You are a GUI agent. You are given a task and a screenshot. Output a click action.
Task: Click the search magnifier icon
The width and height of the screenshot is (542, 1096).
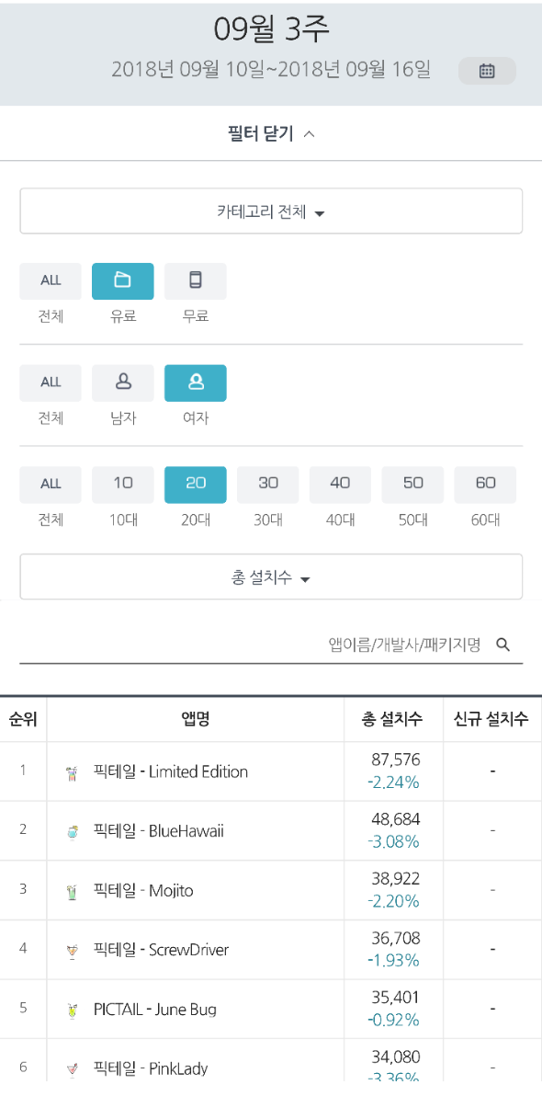(x=502, y=645)
